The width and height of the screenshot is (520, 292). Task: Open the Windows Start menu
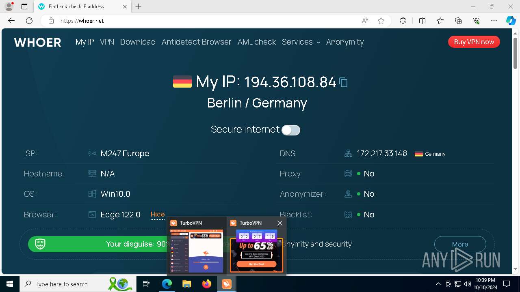click(10, 284)
